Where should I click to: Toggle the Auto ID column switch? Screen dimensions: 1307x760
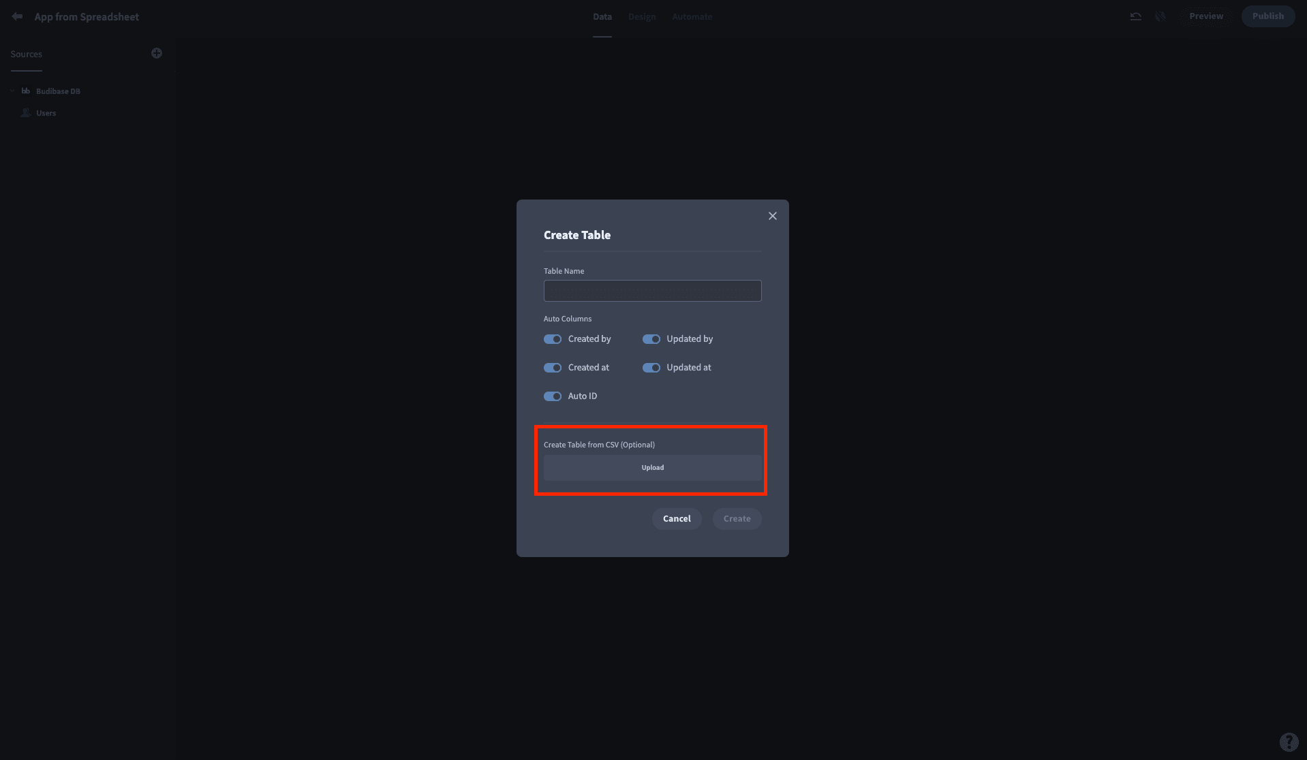[553, 396]
